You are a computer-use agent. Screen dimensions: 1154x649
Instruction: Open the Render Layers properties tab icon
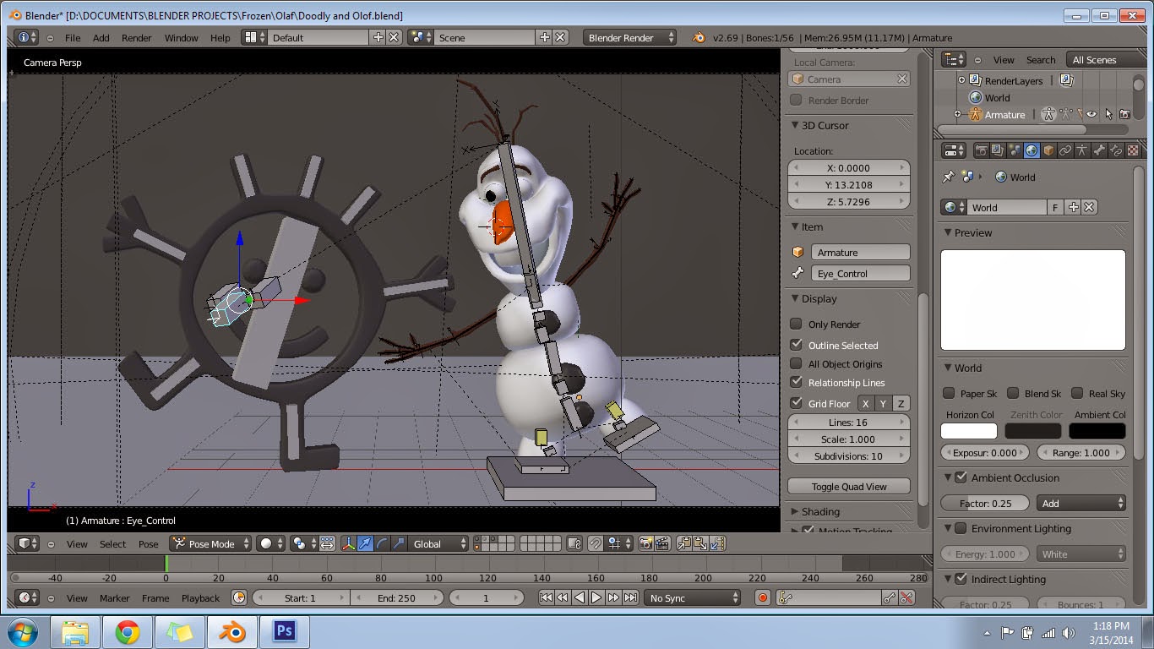[x=998, y=151]
